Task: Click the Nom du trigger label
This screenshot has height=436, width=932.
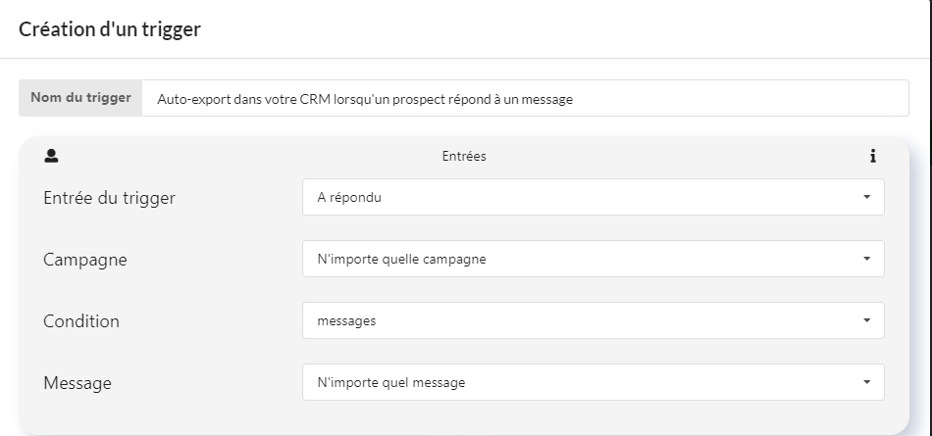Action: (80, 98)
